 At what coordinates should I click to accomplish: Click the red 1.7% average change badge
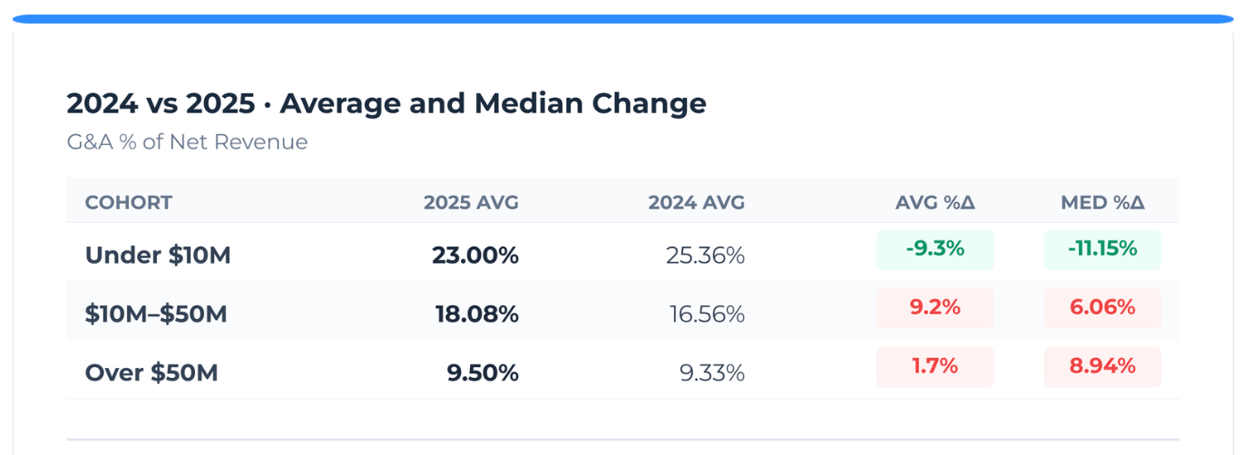pyautogui.click(x=935, y=367)
